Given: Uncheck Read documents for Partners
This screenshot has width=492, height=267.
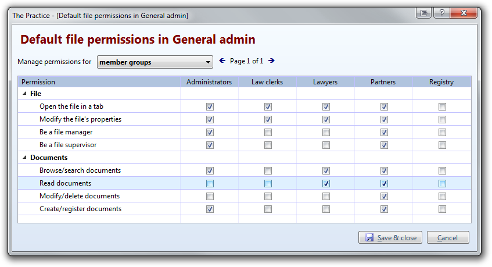Looking at the screenshot, I should 384,183.
